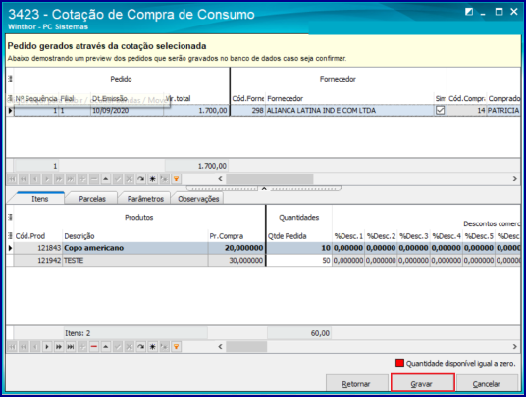The image size is (526, 397).
Task: Collapse the panel using splitter caret
Action: (264, 188)
